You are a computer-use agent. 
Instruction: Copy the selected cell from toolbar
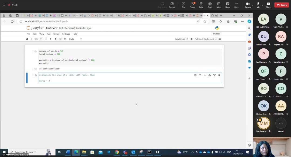coord(41,39)
